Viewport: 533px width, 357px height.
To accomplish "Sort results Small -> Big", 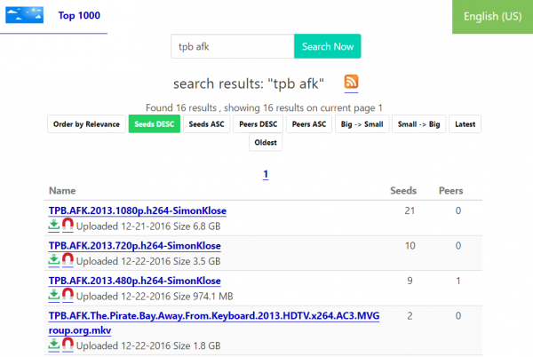I will coord(418,124).
